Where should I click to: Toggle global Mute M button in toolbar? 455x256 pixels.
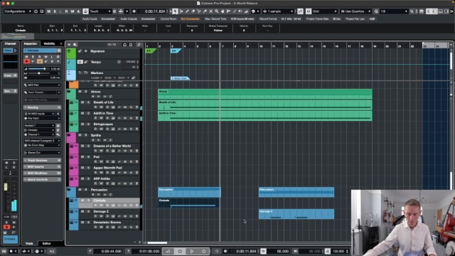48,11
